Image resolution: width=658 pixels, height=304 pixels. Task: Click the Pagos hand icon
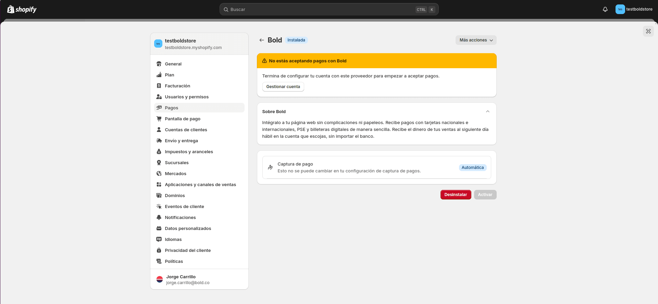pos(159,108)
